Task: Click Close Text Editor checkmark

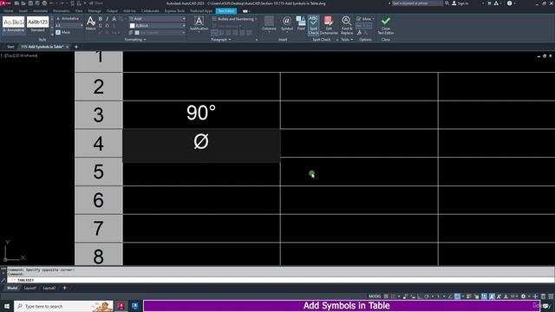Action: (x=385, y=25)
